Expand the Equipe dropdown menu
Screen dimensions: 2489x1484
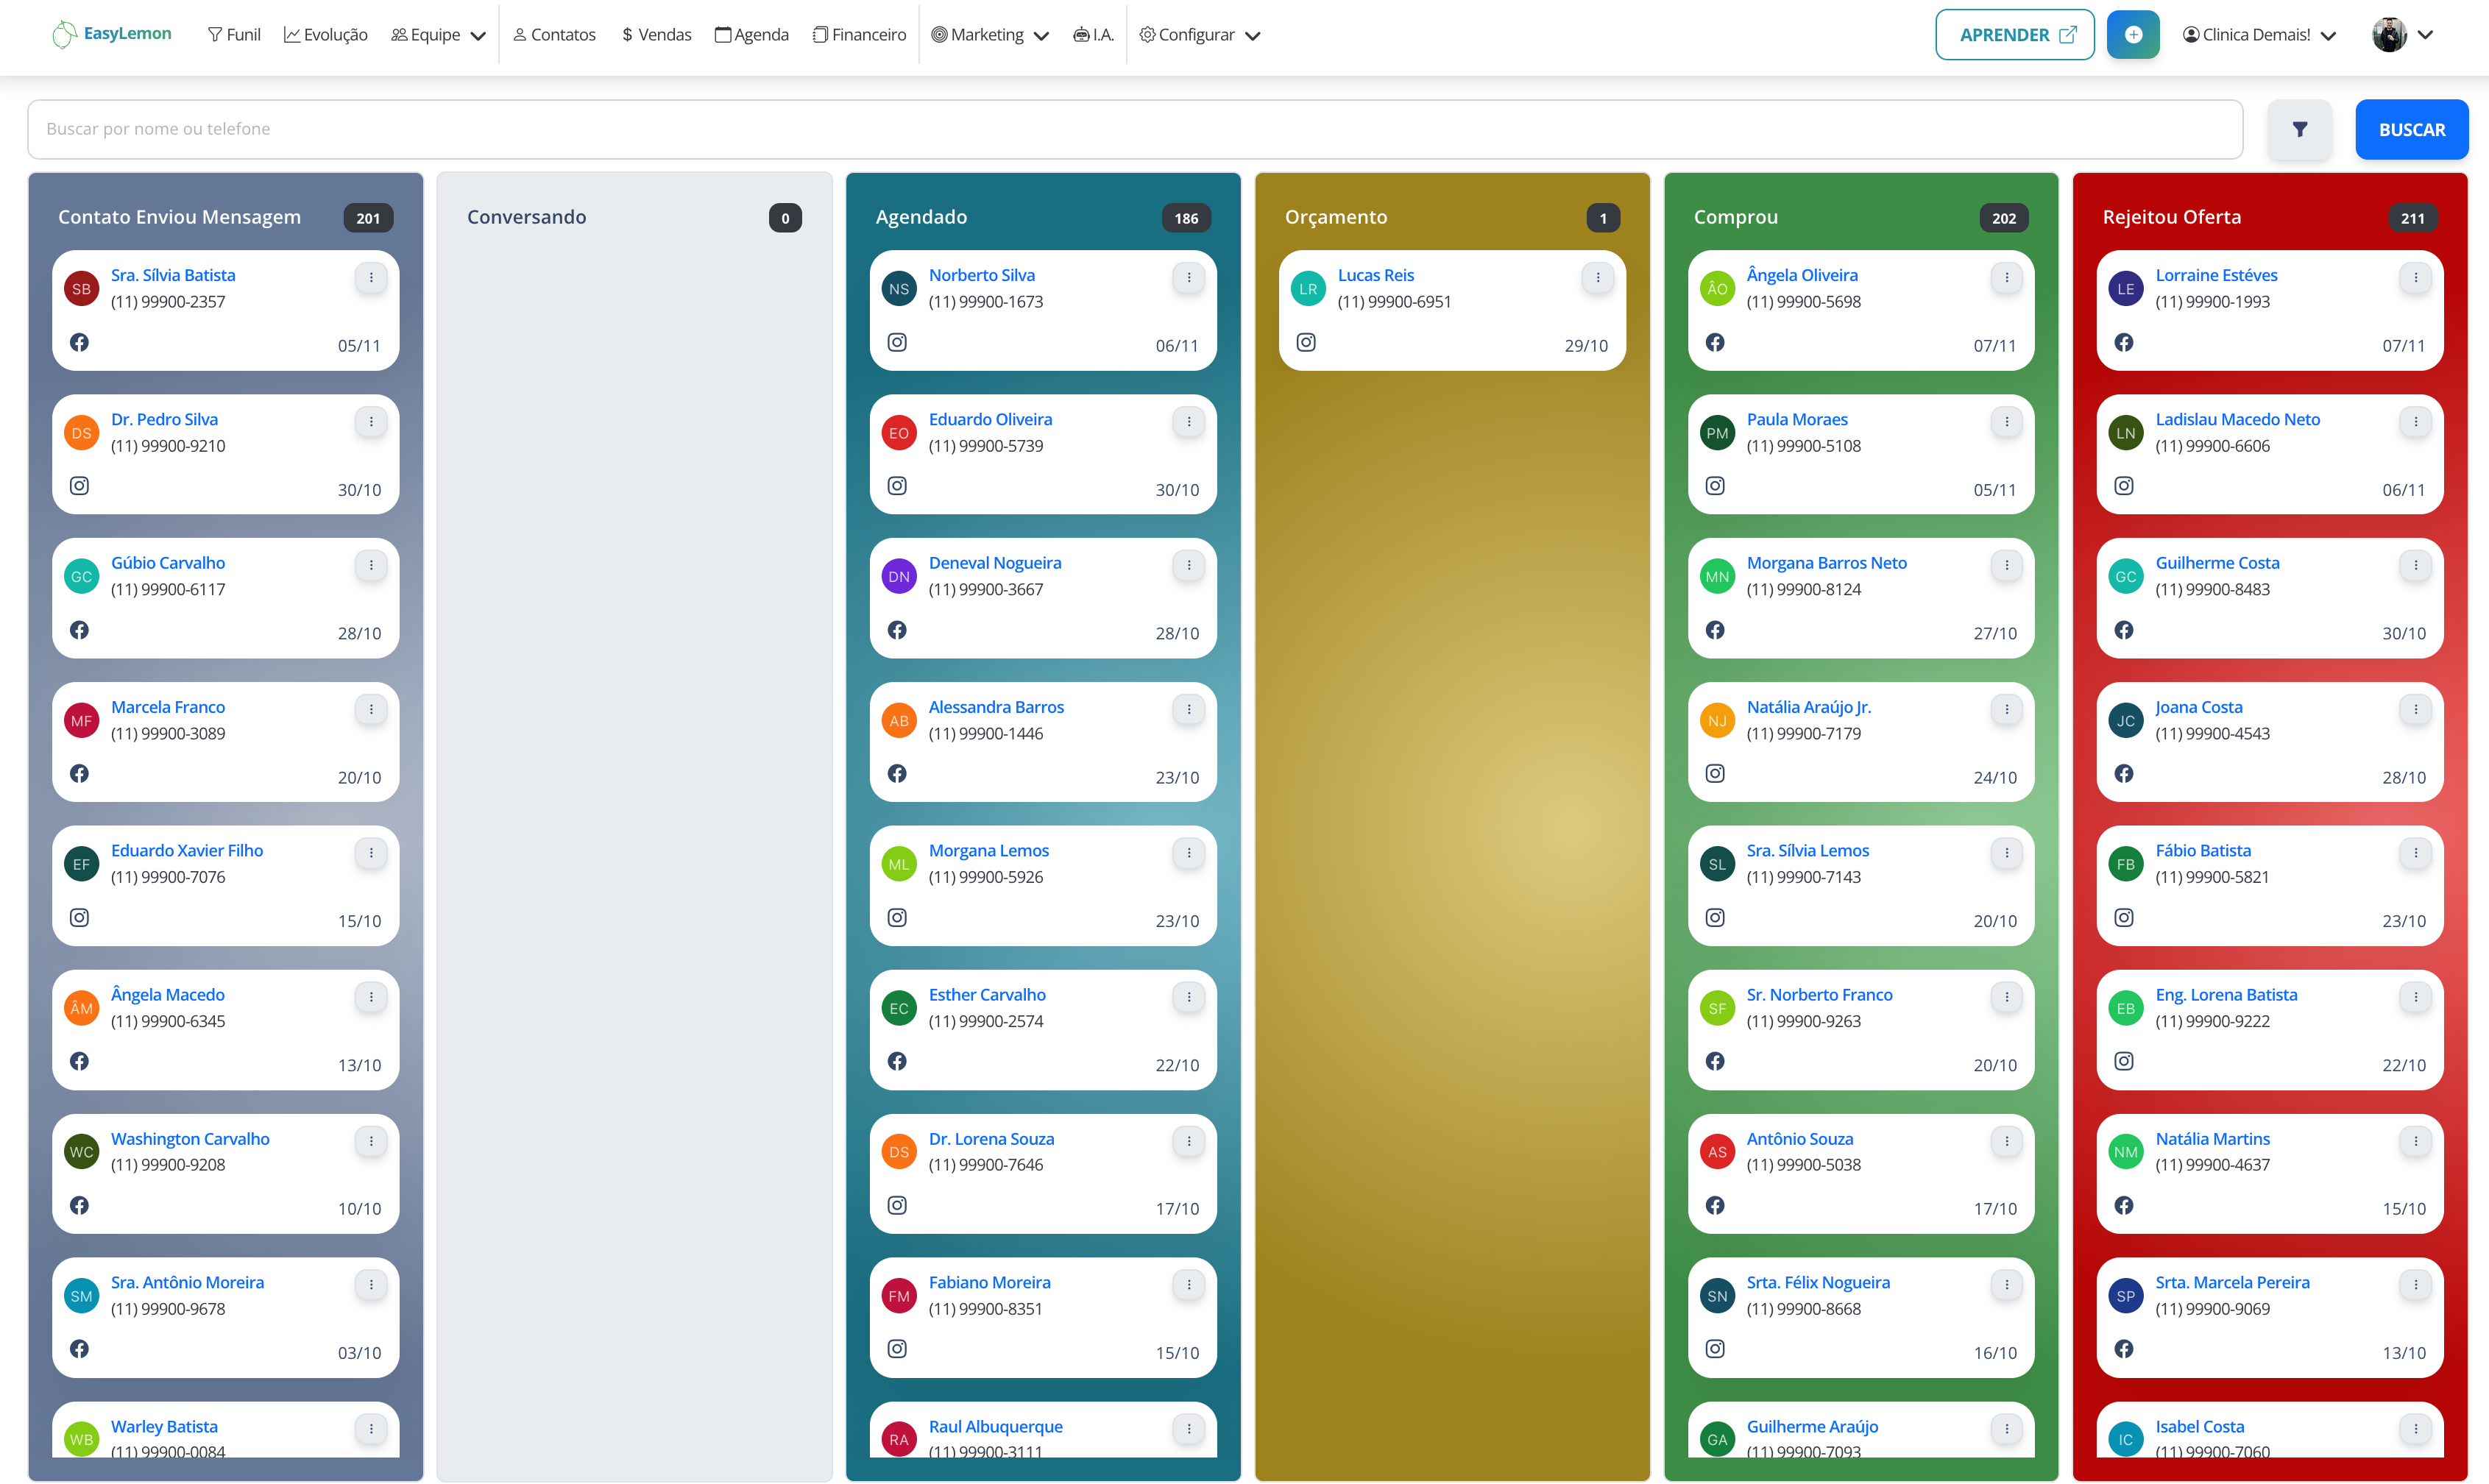click(x=438, y=35)
